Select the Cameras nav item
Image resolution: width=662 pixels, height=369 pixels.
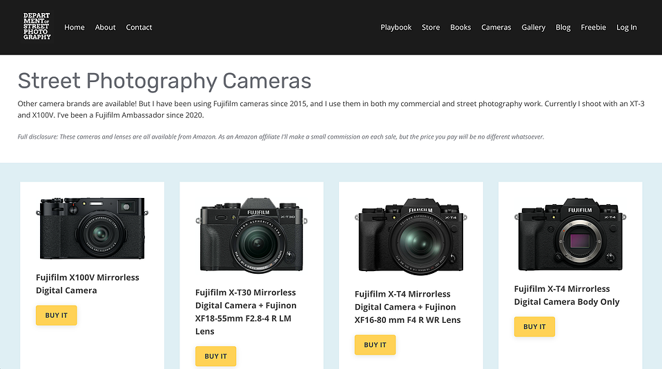click(496, 28)
